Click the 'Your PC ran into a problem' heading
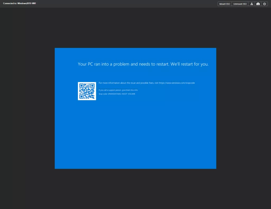This screenshot has width=271, height=209. (x=123, y=64)
